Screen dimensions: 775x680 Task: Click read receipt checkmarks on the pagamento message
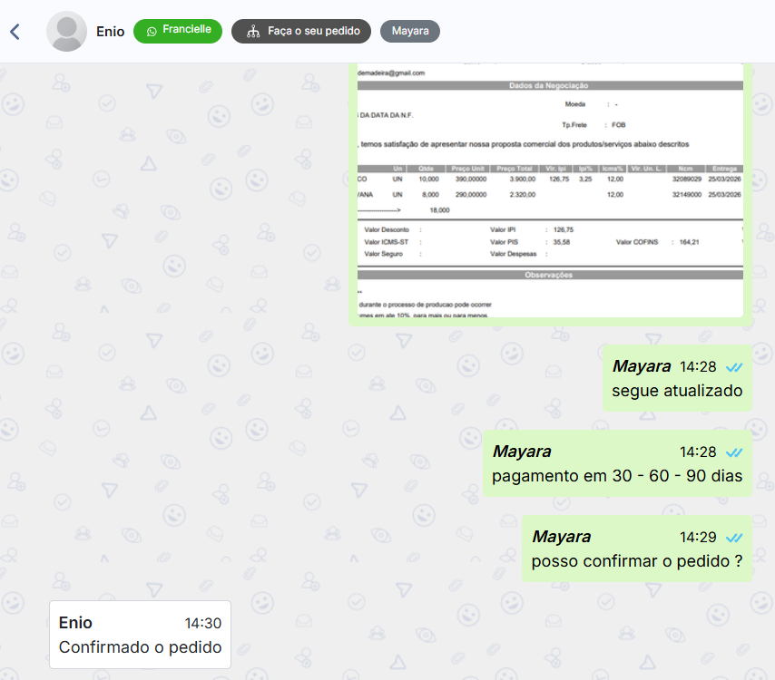(x=734, y=452)
